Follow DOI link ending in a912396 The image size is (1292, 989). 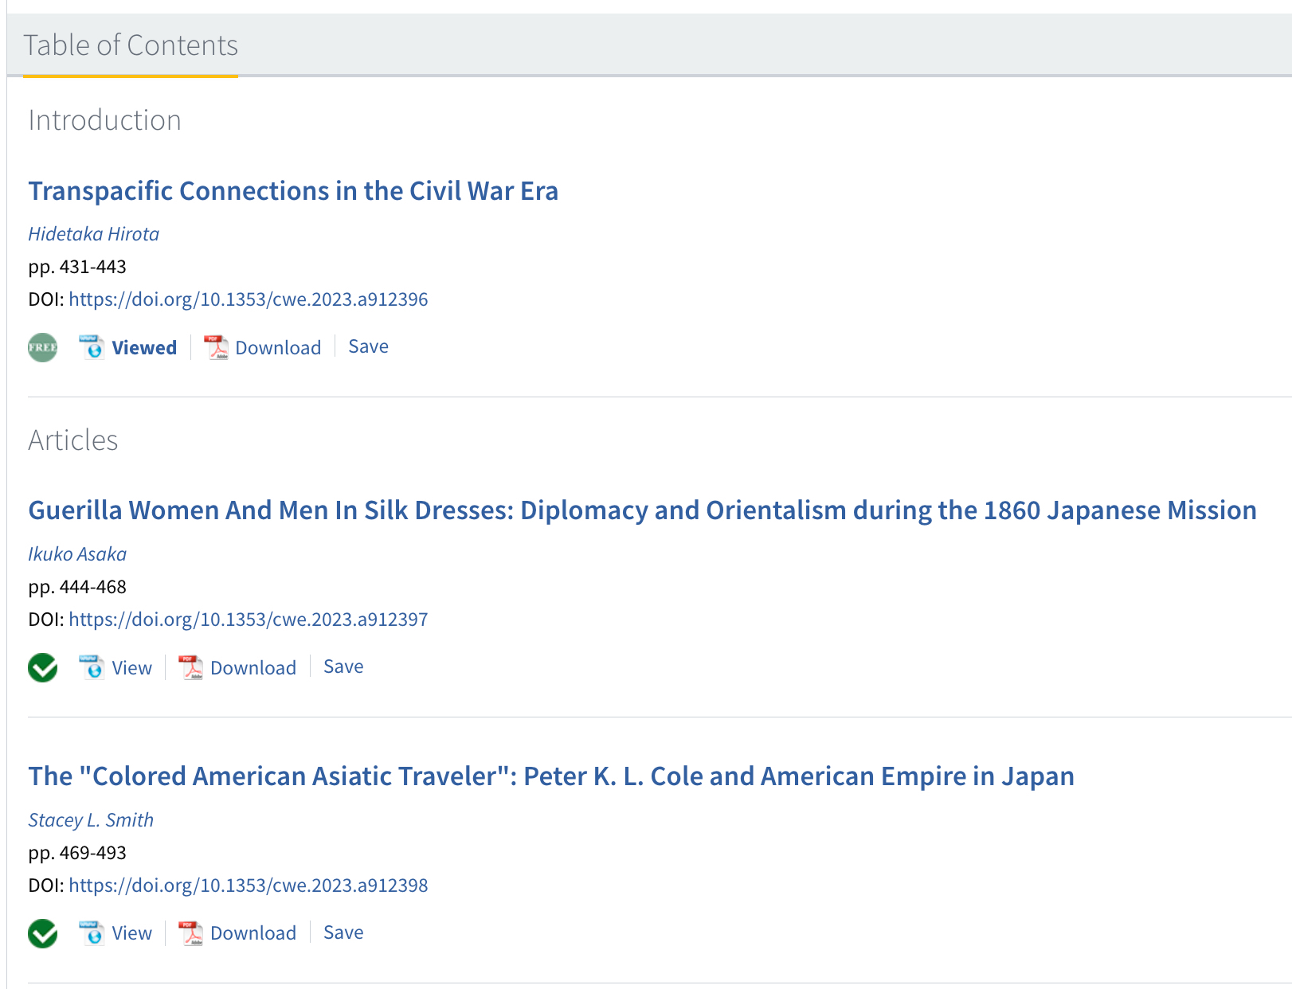click(249, 299)
